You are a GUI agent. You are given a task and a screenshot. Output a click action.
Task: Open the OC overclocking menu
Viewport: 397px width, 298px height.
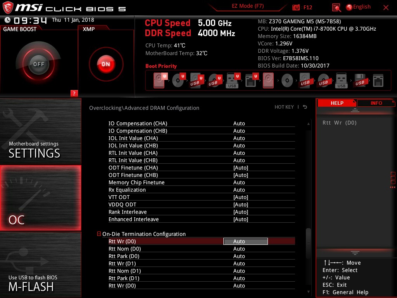[40, 198]
